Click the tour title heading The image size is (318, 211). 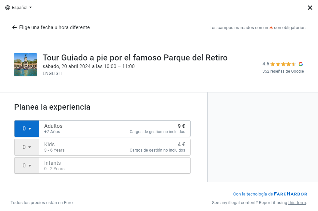point(135,57)
